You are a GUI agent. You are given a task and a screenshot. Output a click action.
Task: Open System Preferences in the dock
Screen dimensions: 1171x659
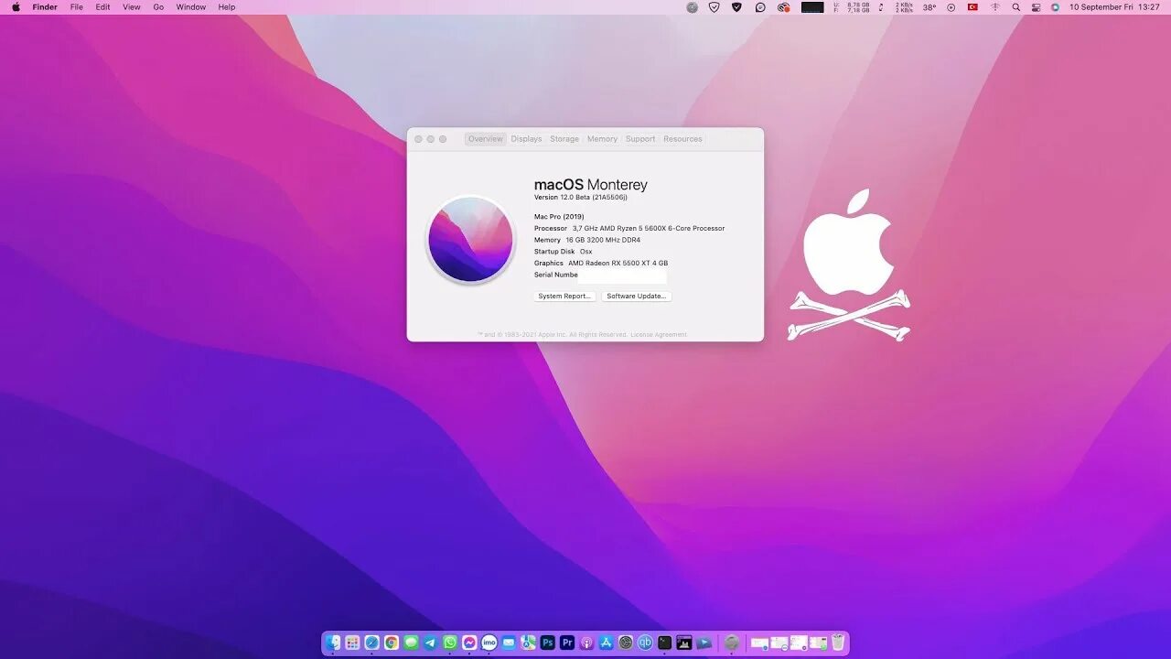626,643
